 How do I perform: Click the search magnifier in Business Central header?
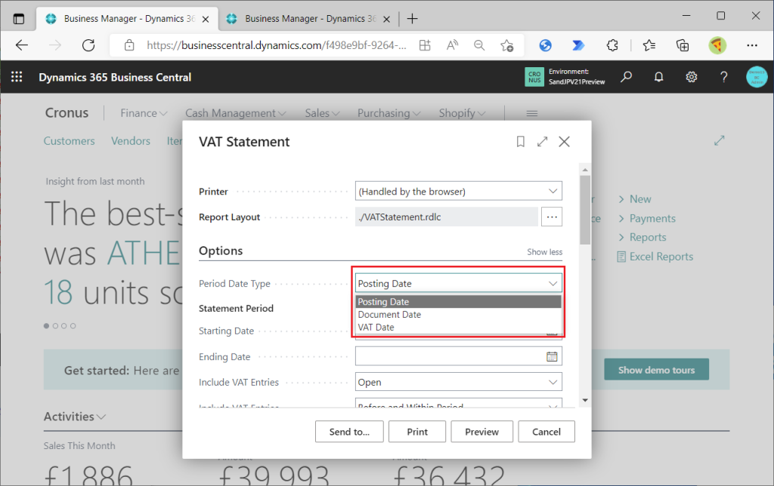[627, 77]
